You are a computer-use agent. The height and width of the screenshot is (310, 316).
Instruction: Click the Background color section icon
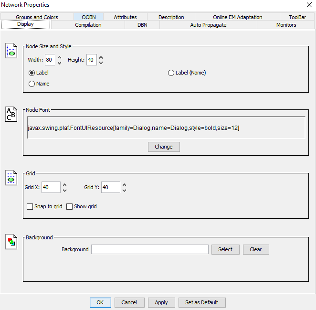pos(11,242)
